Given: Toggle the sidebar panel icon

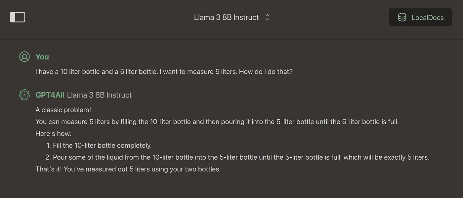Looking at the screenshot, I should coord(18,17).
